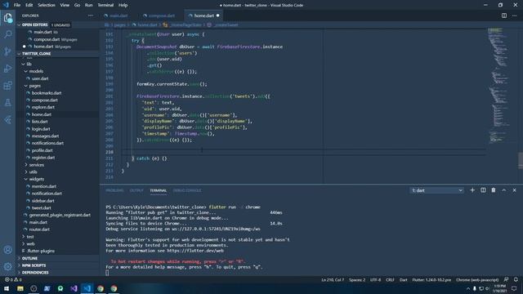The width and height of the screenshot is (523, 294).
Task: Maximize the panel with up chevron
Action: click(504, 190)
